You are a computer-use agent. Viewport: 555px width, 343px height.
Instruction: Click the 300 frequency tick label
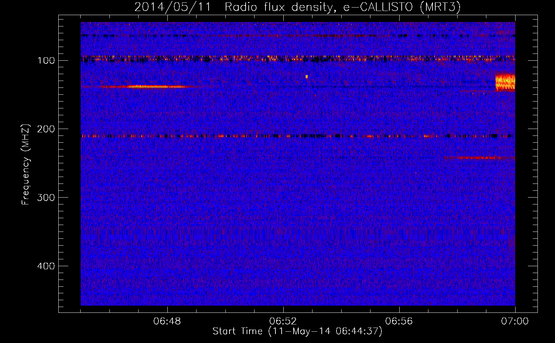[x=46, y=198]
